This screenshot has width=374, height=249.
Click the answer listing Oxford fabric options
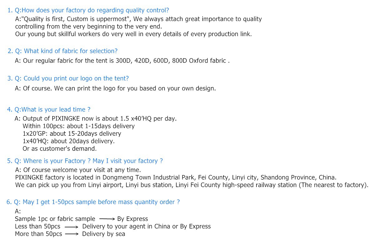(122, 61)
